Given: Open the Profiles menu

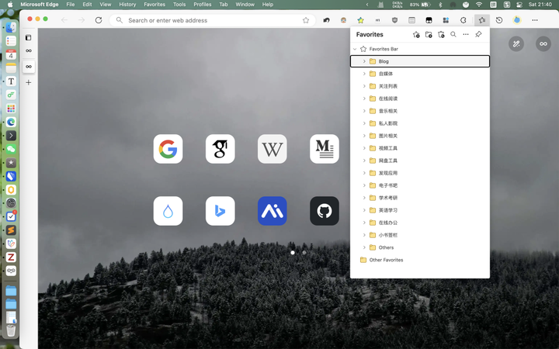Looking at the screenshot, I should [202, 5].
